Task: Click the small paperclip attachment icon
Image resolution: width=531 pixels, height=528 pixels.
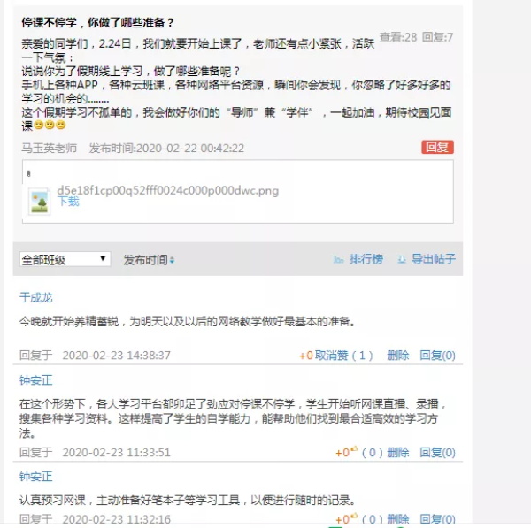Action: 28,173
